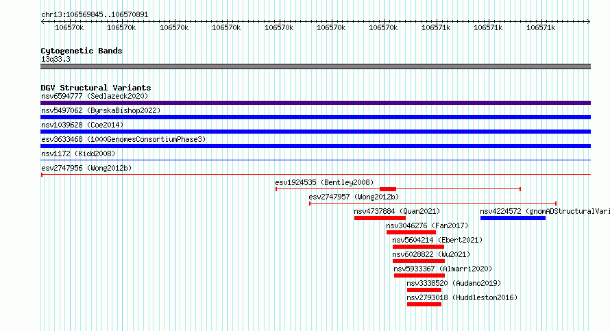Click the nsv6594777 (Sedlazeck2020) variant label

point(95,96)
